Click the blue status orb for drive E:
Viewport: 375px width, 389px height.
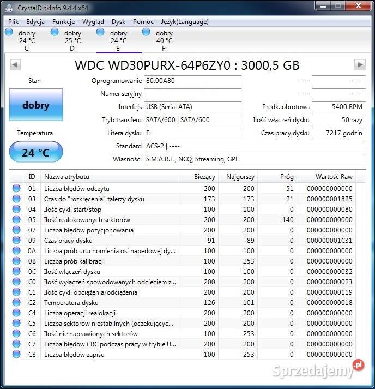pos(100,32)
